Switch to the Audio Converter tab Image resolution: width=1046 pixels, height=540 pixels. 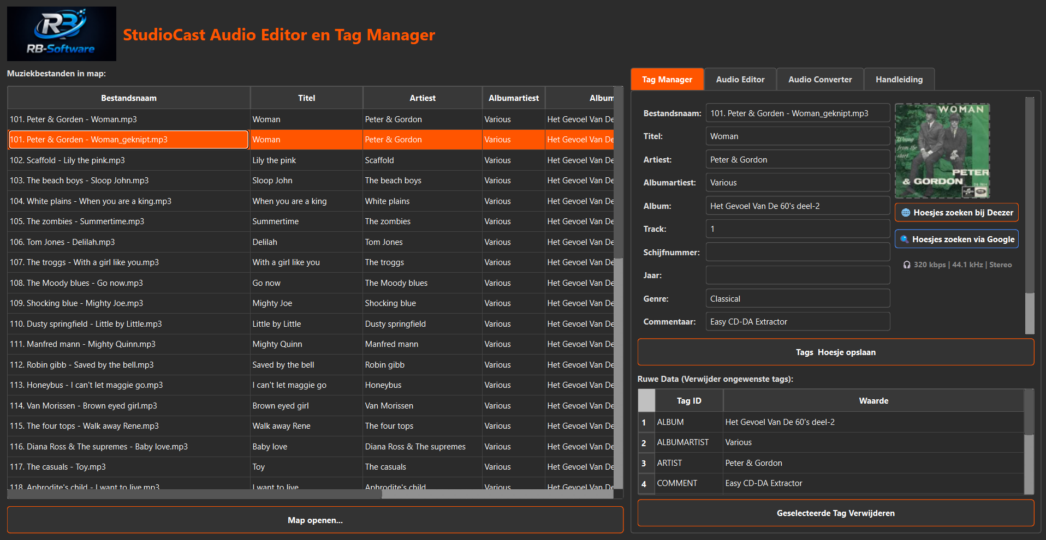coord(820,80)
